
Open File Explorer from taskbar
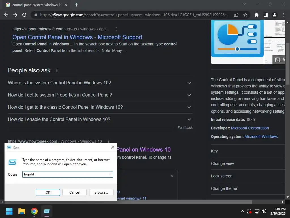(x=22, y=211)
